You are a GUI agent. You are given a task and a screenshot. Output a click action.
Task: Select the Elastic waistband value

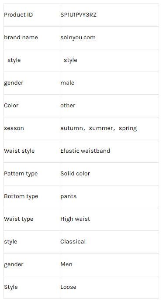(x=85, y=151)
